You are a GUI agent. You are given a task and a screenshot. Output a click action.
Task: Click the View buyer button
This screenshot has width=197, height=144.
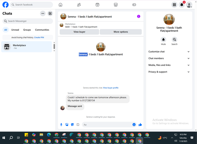point(79,32)
